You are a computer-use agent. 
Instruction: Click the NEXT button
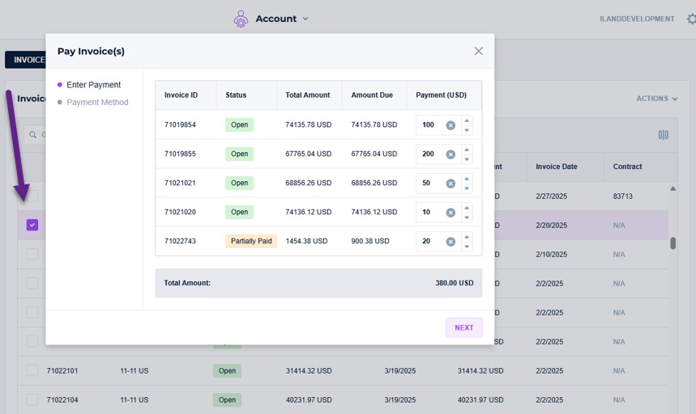(463, 327)
